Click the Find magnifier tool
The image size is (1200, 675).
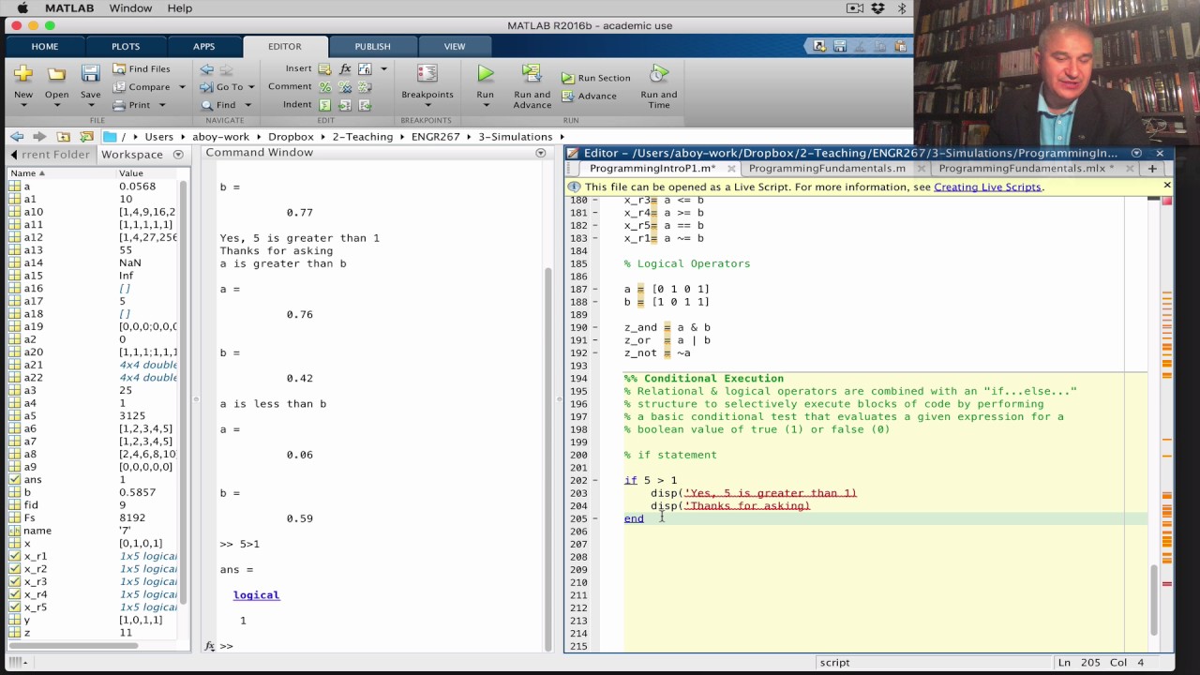click(x=217, y=105)
